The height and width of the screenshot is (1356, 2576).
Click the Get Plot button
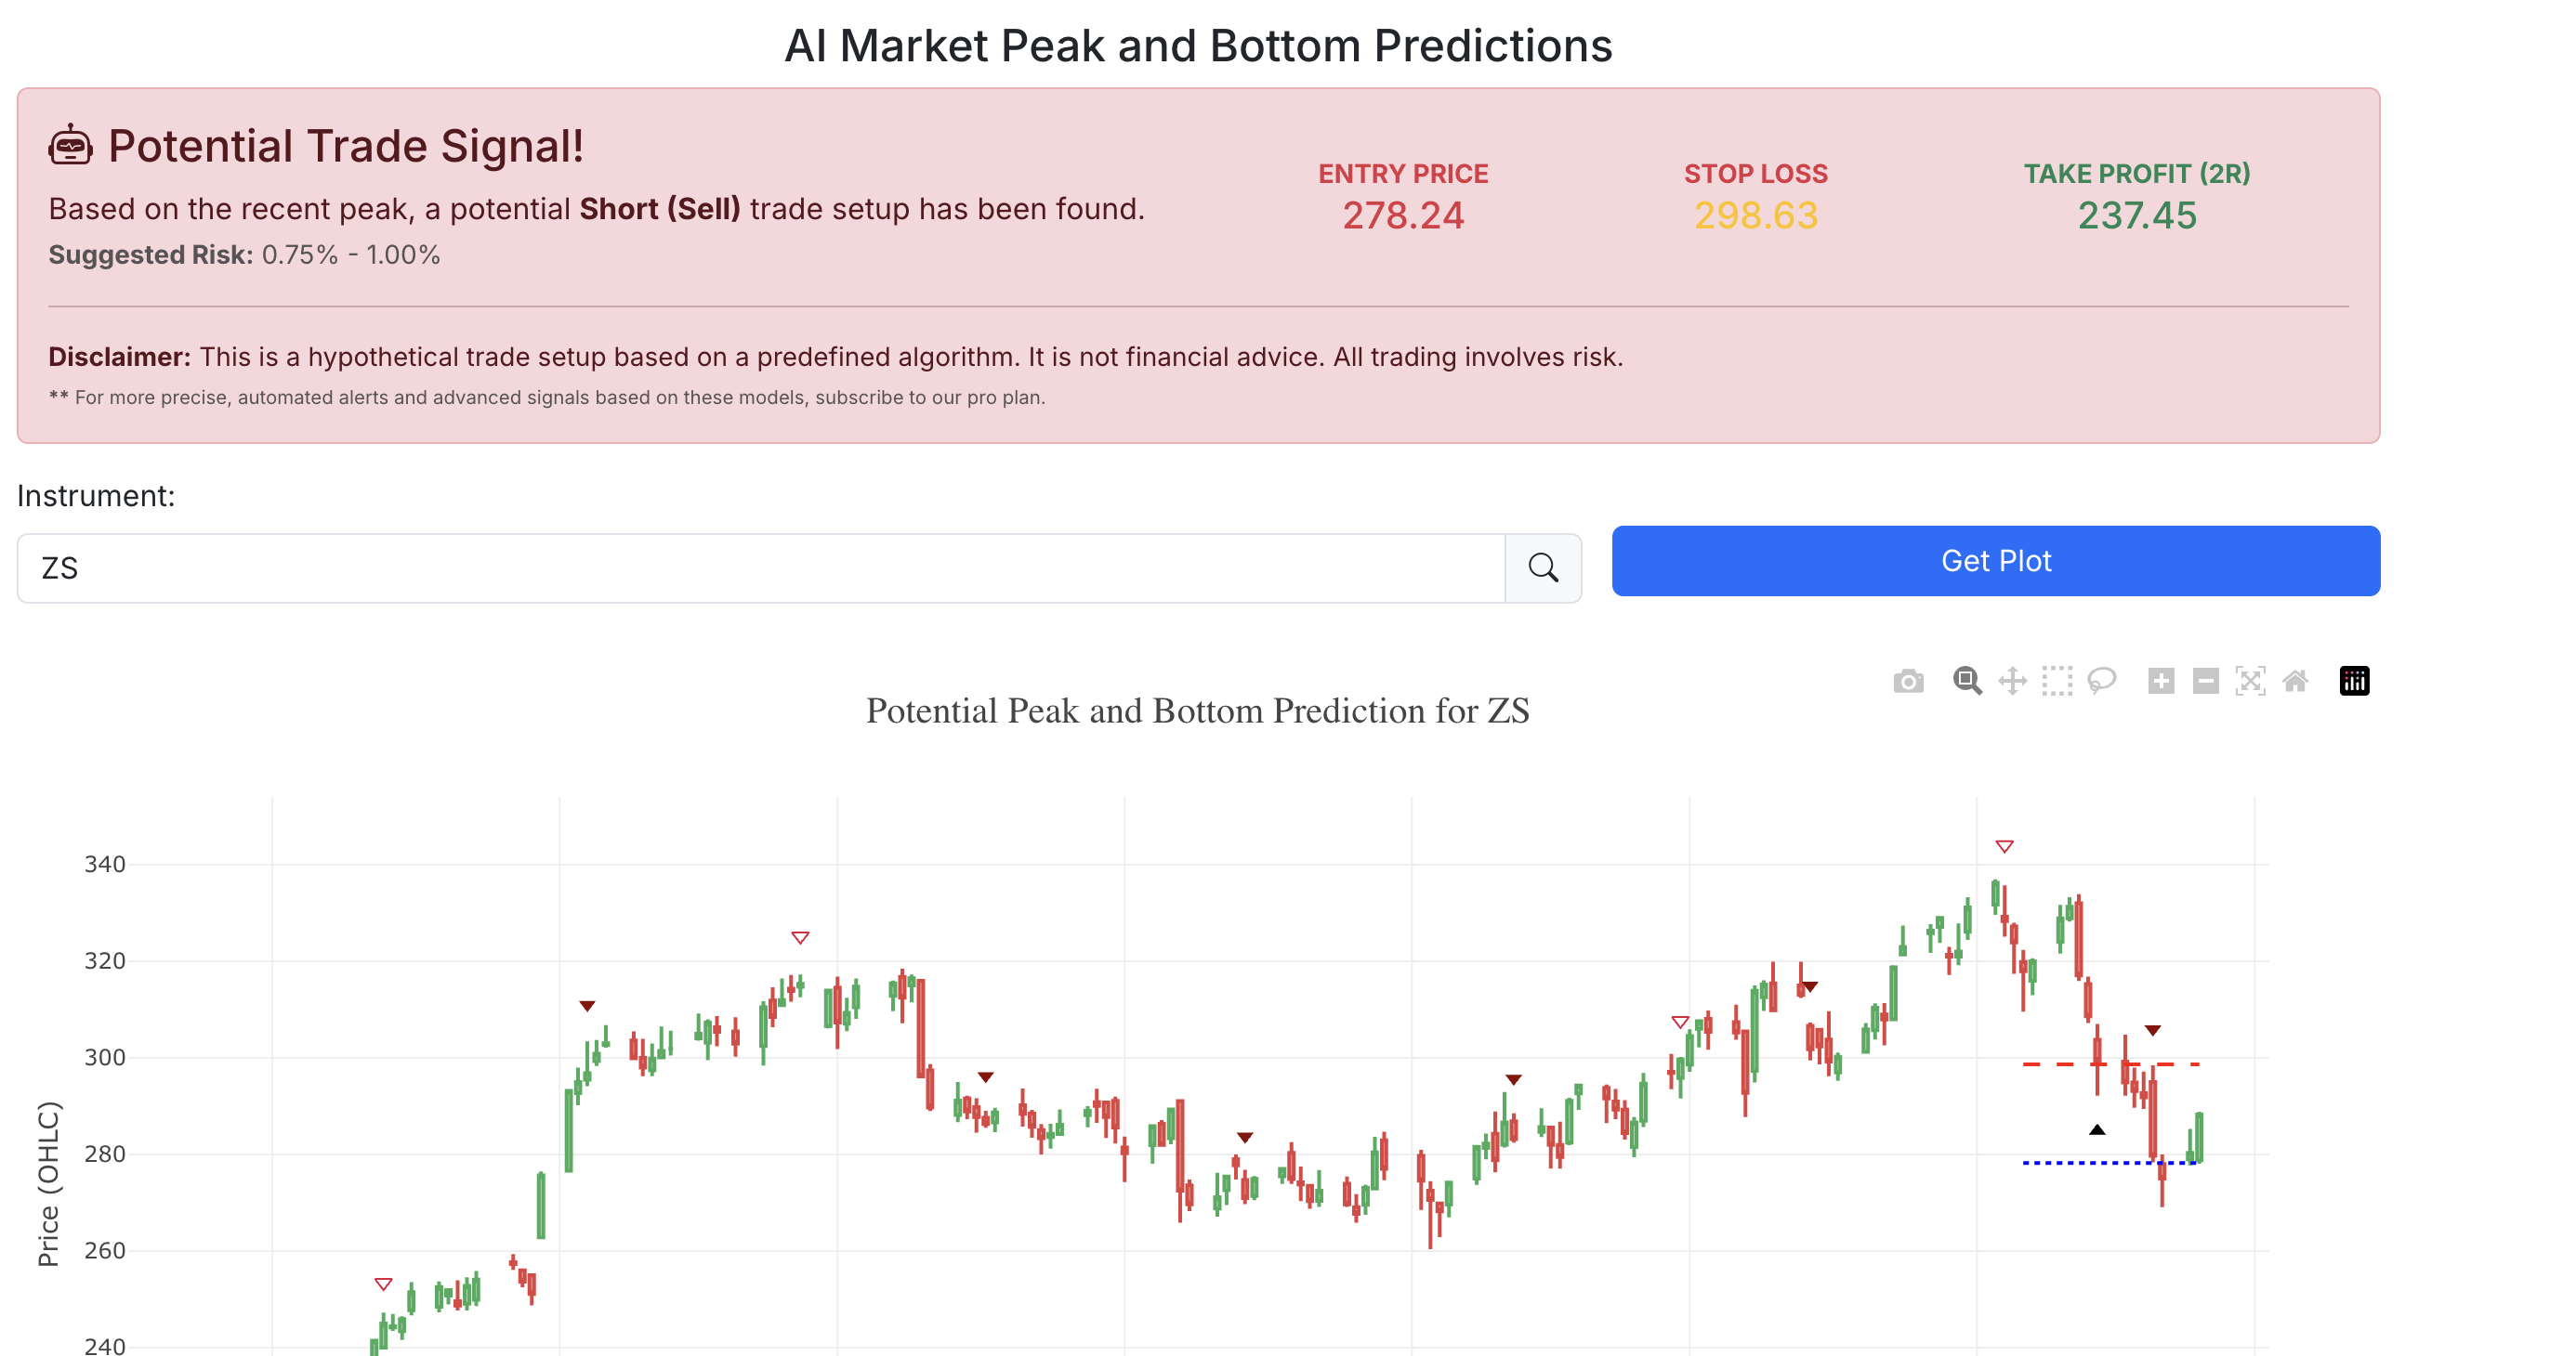point(1995,561)
